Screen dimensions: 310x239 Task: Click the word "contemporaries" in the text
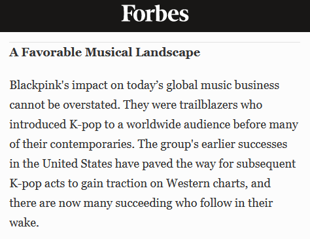coord(91,144)
